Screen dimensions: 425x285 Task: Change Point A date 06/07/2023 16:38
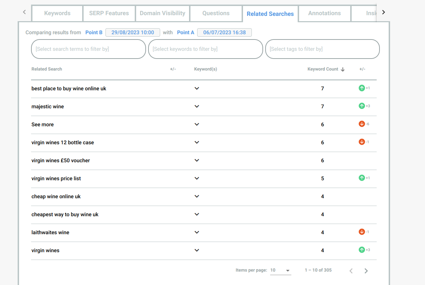224,32
